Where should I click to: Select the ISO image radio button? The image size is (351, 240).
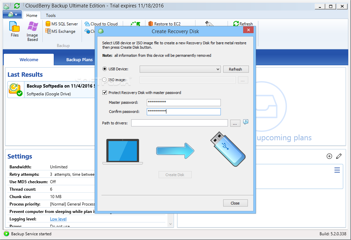click(x=104, y=80)
